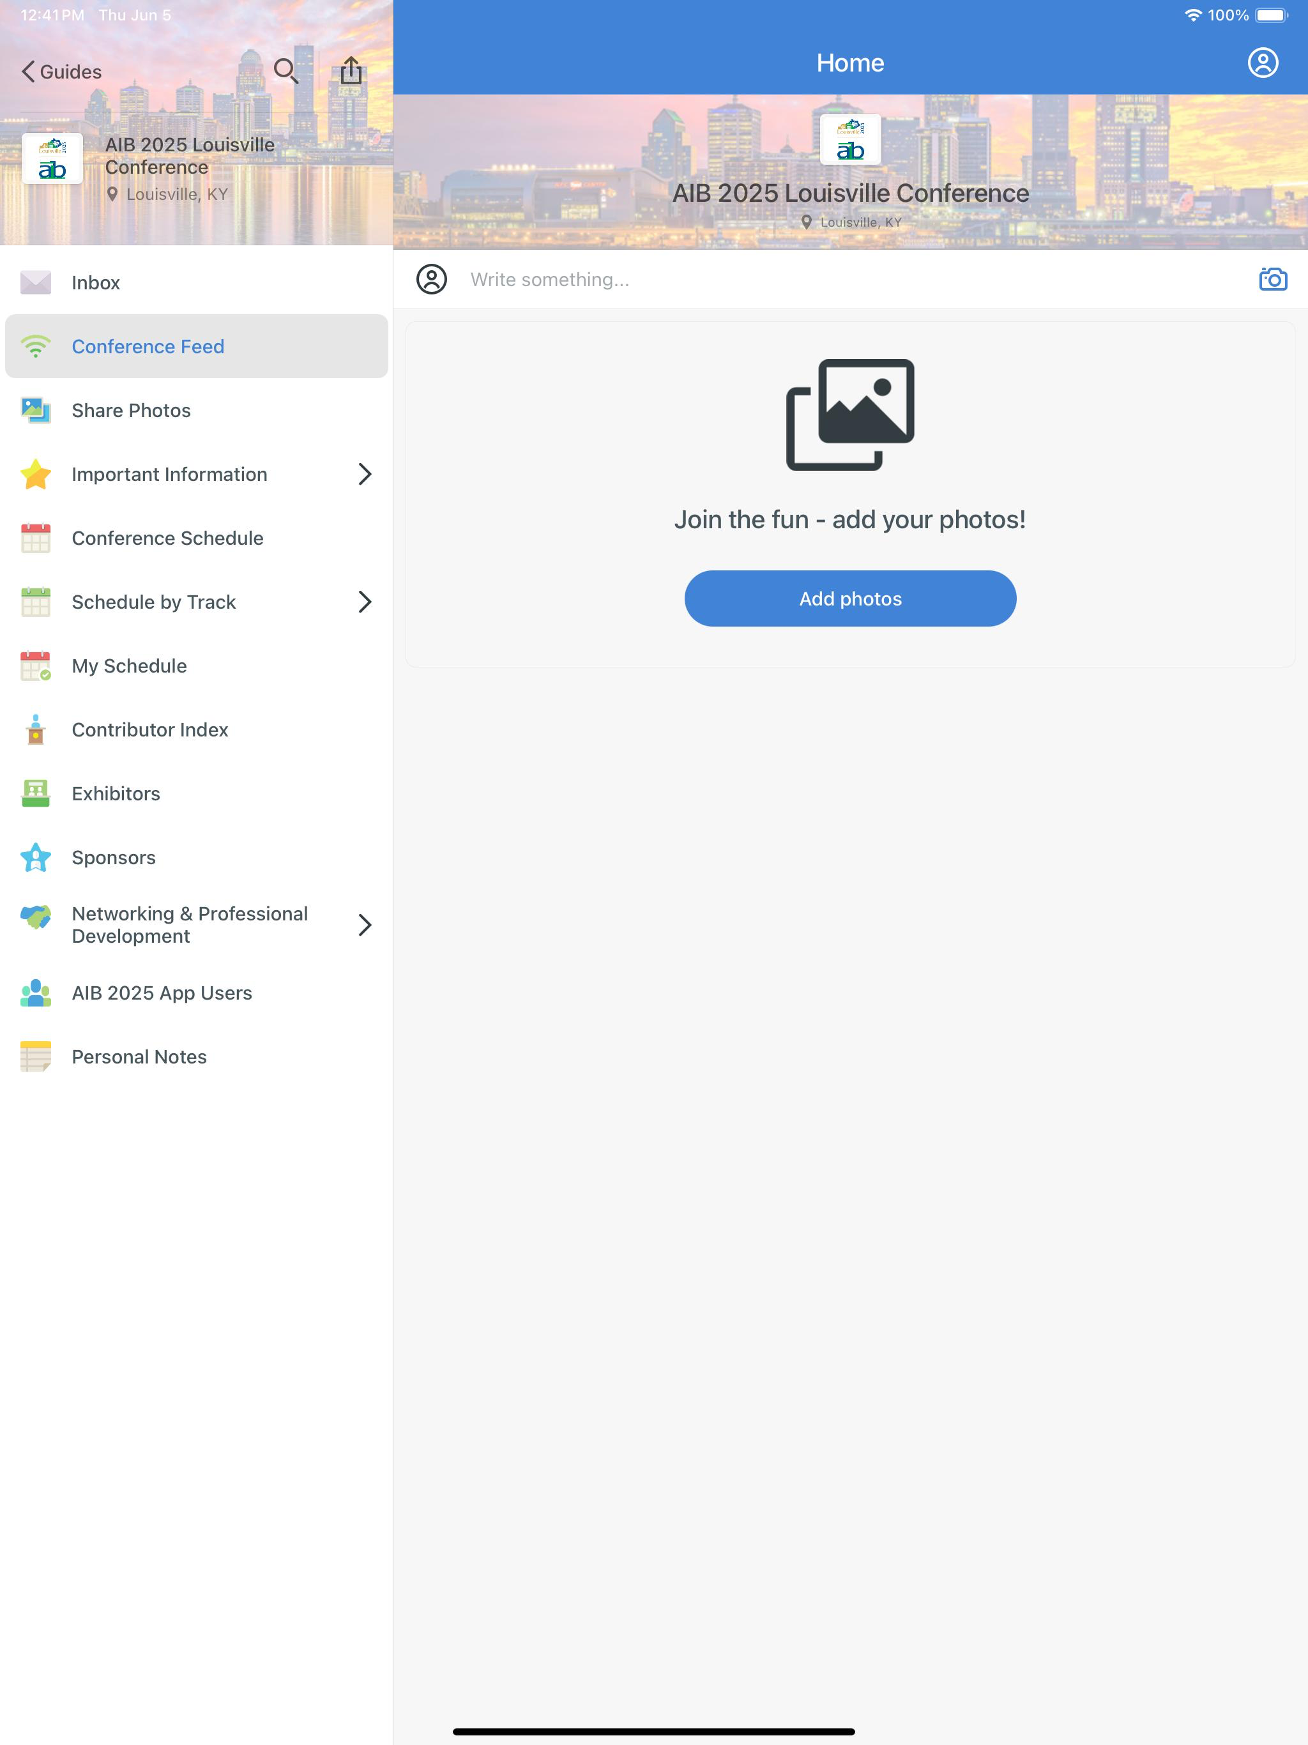
Task: Open Personal Notes
Action: [197, 1057]
